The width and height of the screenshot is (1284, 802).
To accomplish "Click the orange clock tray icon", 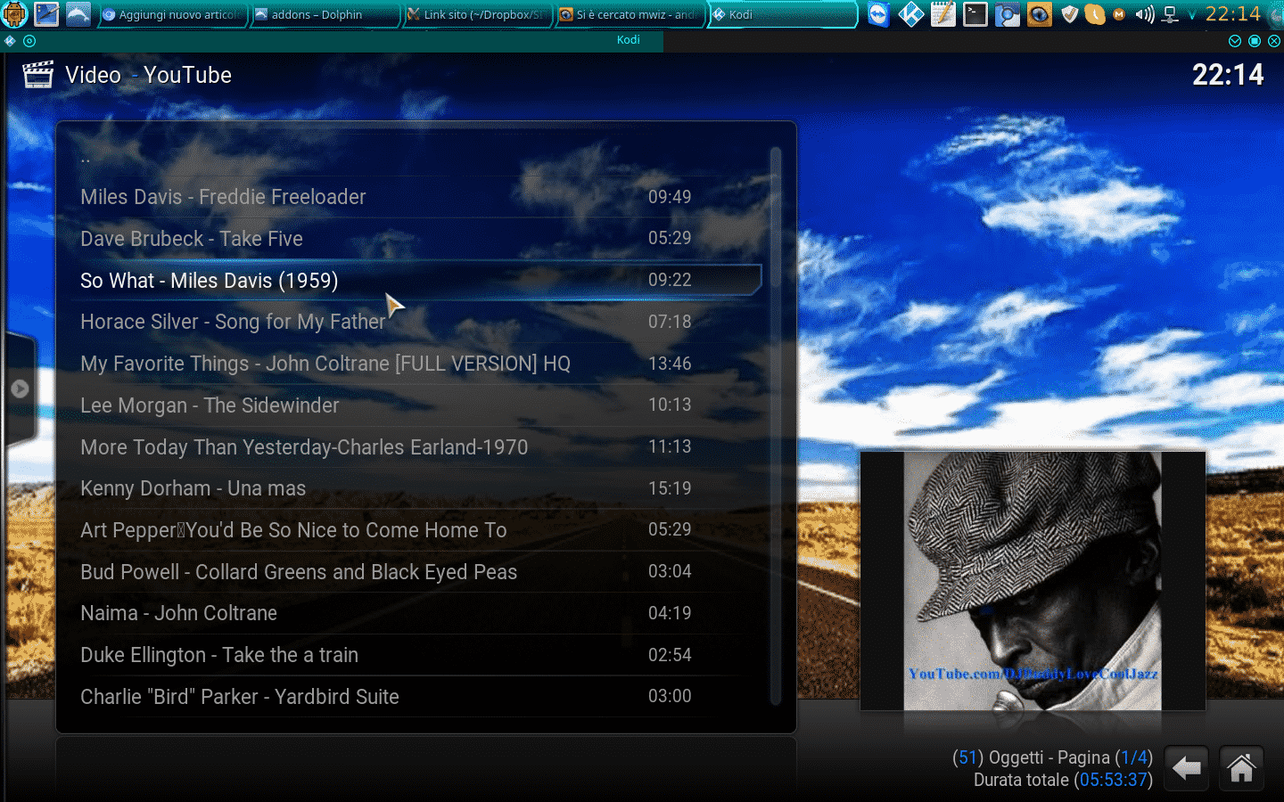I will click(1095, 14).
